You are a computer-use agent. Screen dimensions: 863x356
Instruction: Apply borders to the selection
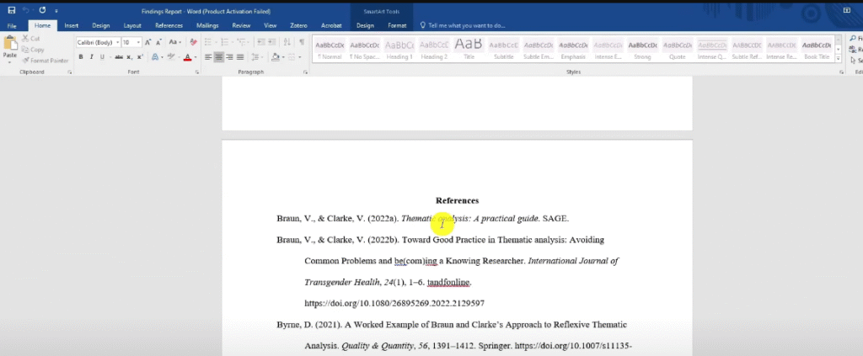[x=292, y=56]
